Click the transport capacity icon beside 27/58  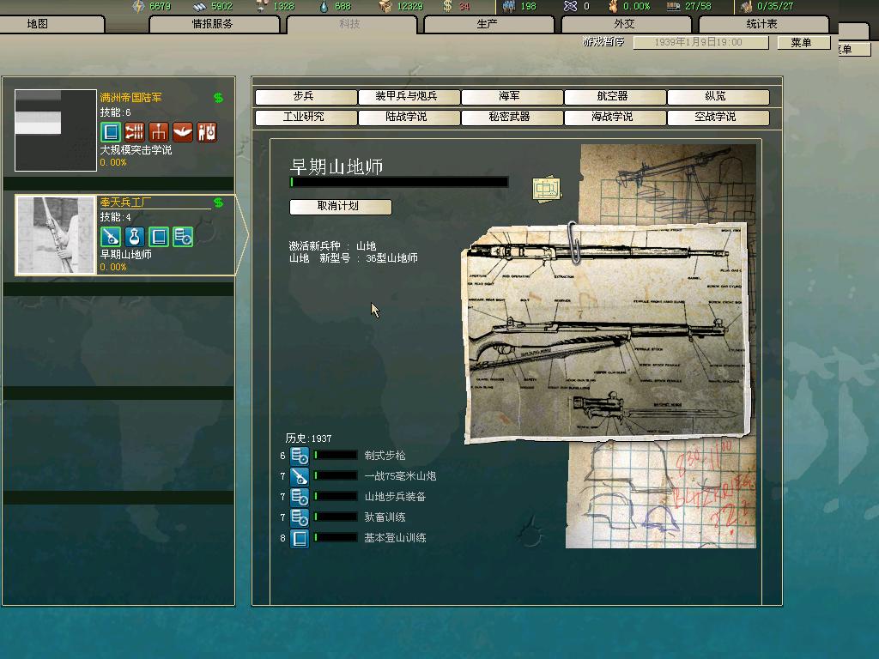tap(673, 6)
